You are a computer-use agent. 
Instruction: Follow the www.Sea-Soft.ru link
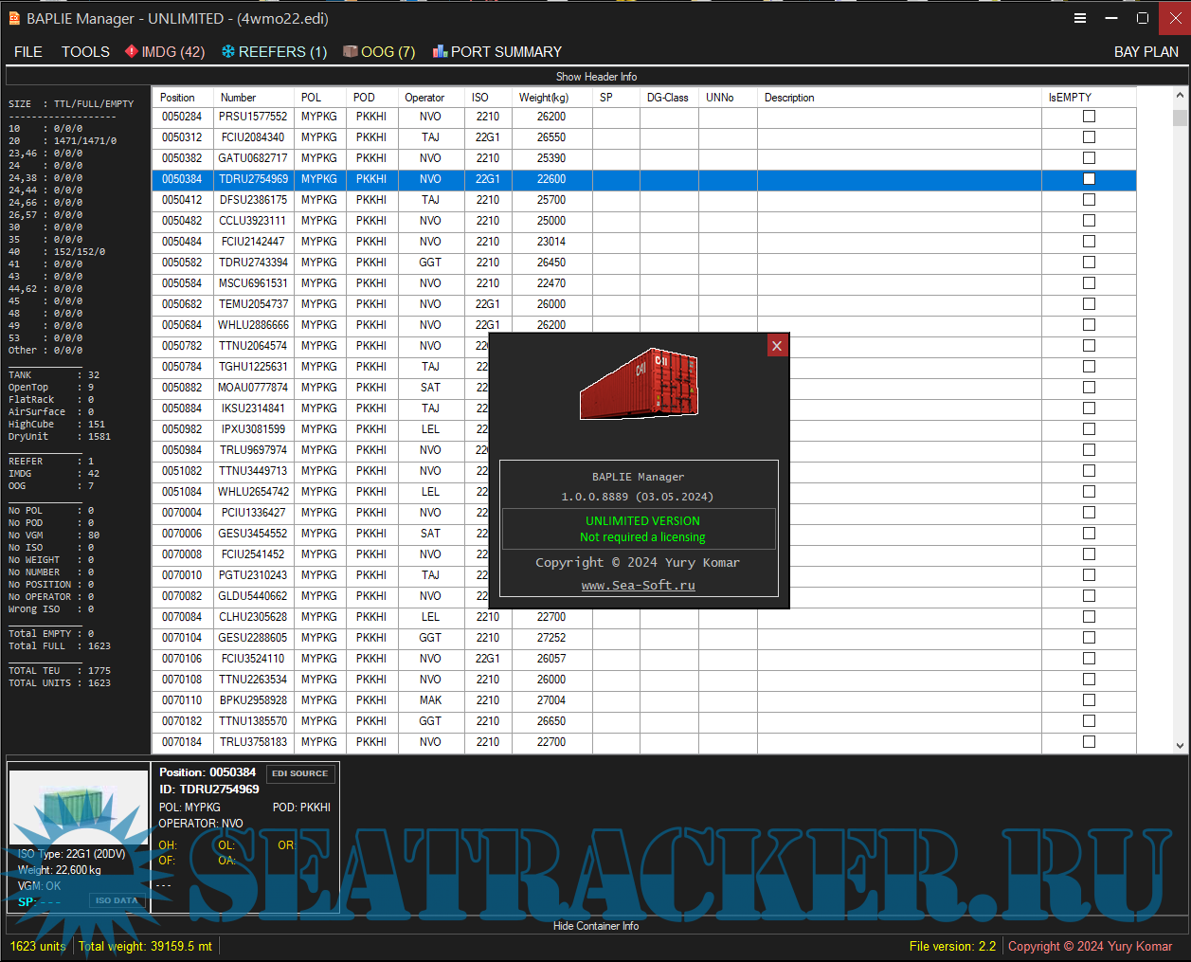click(638, 586)
